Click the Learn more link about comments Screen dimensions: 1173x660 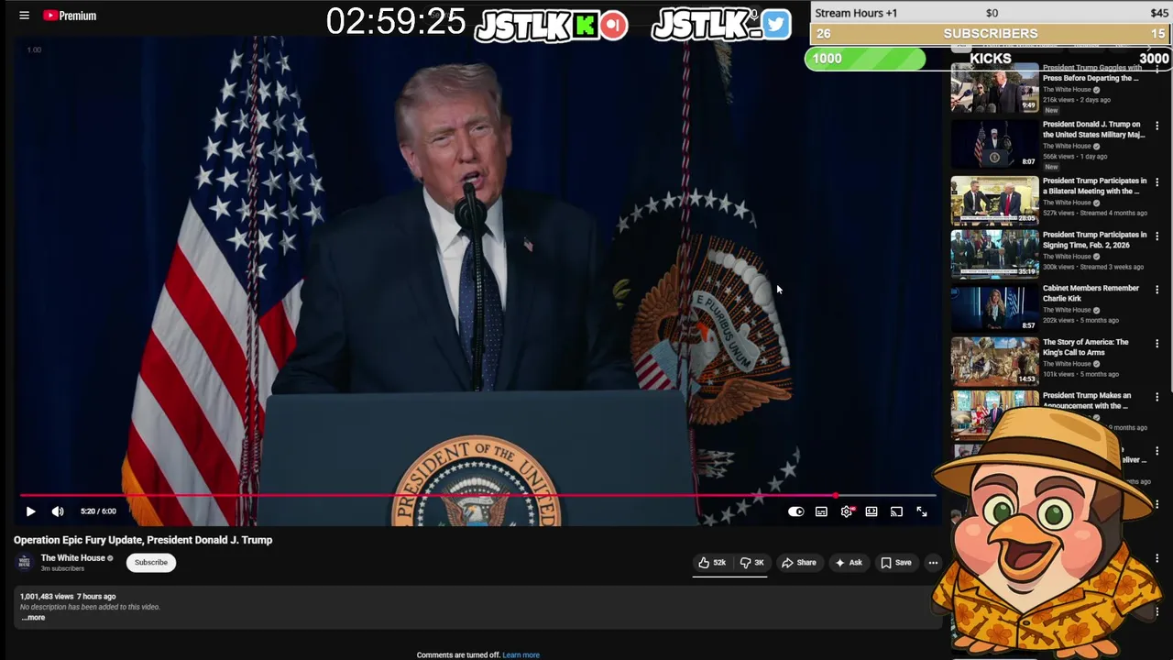click(x=521, y=655)
